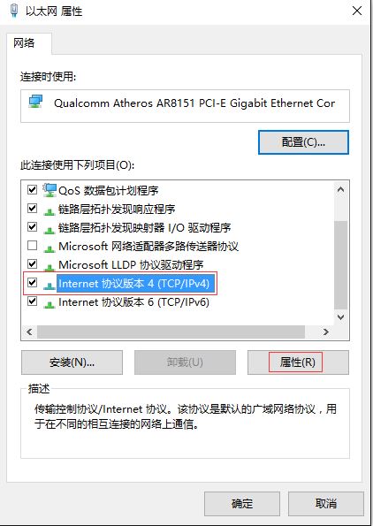Click the 安装(N)... button
Screen dimensions: 373x526
click(72, 362)
